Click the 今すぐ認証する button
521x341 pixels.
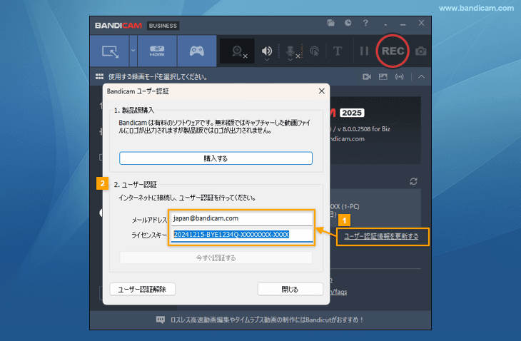[x=216, y=258]
